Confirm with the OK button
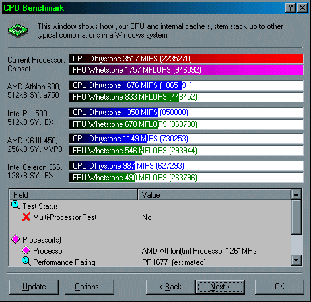Screen dimensions: 311x302 tap(279, 287)
